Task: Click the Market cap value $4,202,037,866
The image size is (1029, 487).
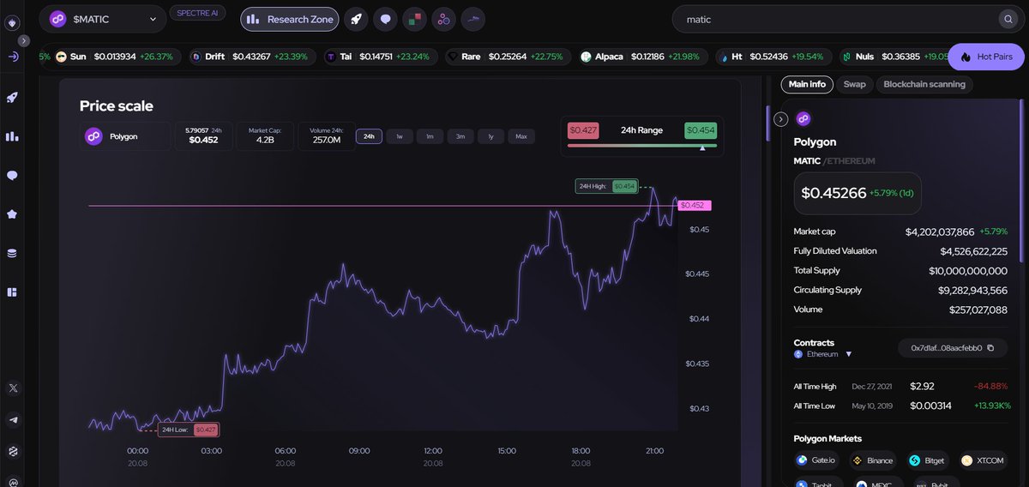Action: point(940,231)
